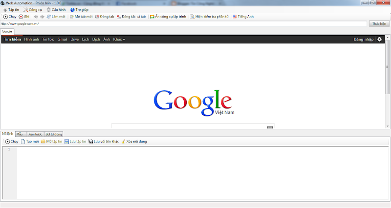Image resolution: width=391 pixels, height=208 pixels.
Task: Open Lịch calendar link
Action: (x=85, y=40)
